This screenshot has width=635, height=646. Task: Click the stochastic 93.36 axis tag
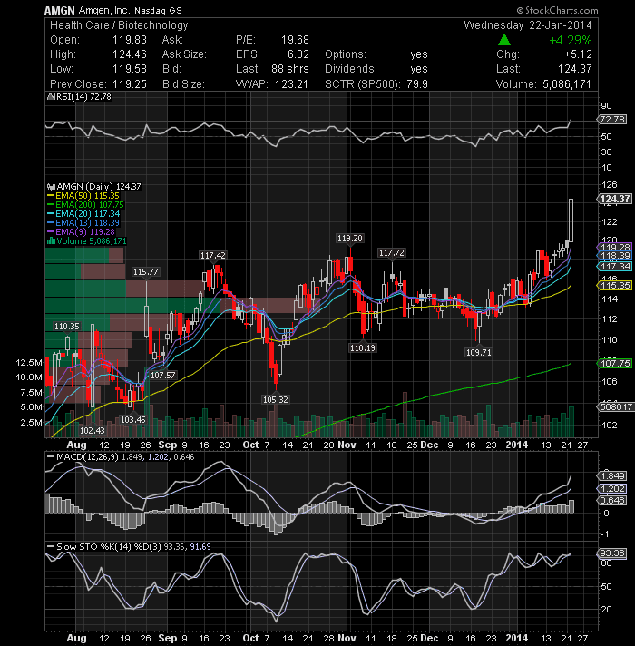pyautogui.click(x=612, y=553)
